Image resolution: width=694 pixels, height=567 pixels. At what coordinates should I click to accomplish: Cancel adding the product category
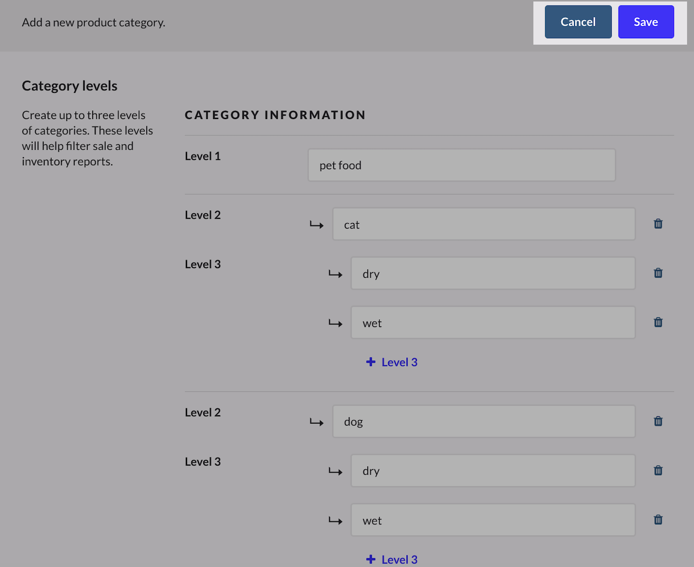point(578,22)
